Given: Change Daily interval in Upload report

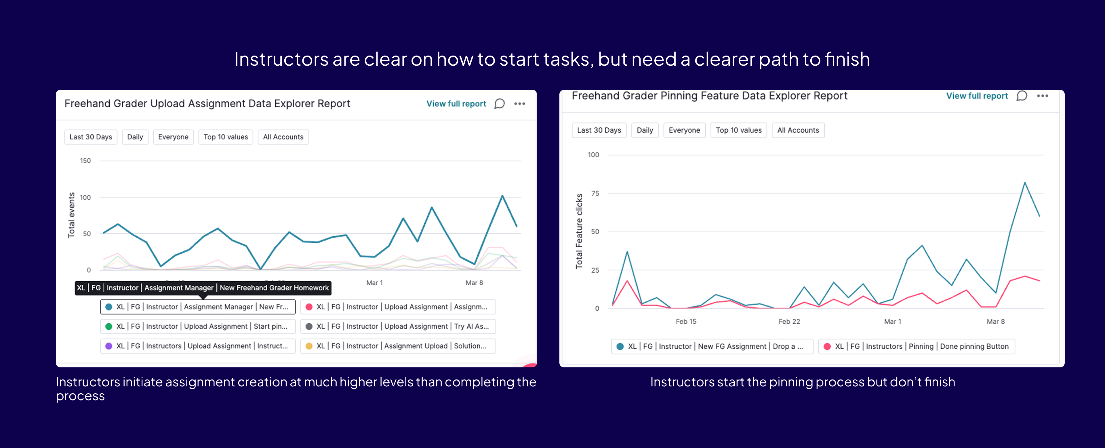Looking at the screenshot, I should pyautogui.click(x=135, y=137).
